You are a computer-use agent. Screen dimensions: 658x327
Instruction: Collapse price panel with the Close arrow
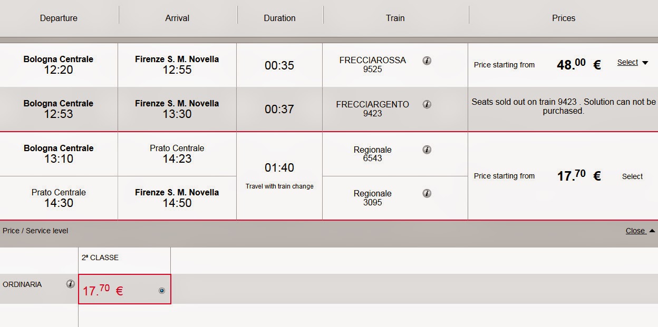[652, 231]
